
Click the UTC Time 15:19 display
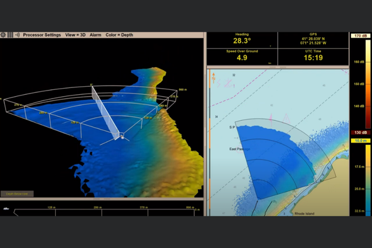pyautogui.click(x=312, y=56)
